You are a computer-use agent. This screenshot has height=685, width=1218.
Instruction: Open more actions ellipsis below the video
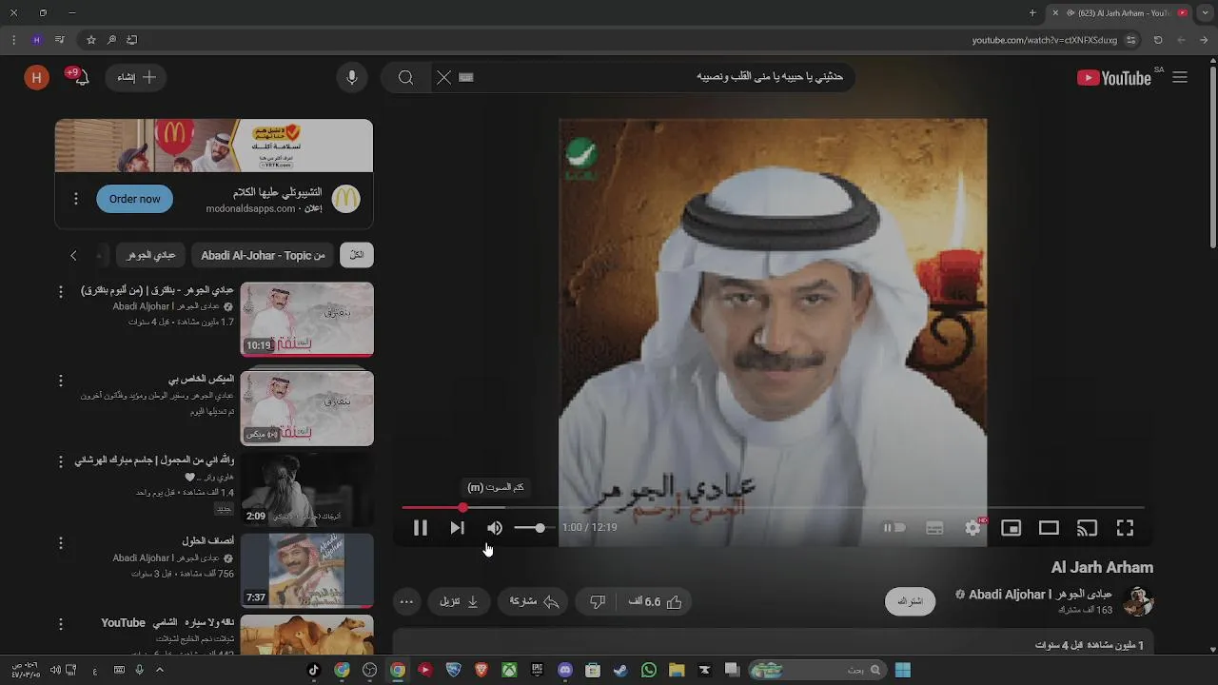point(406,601)
